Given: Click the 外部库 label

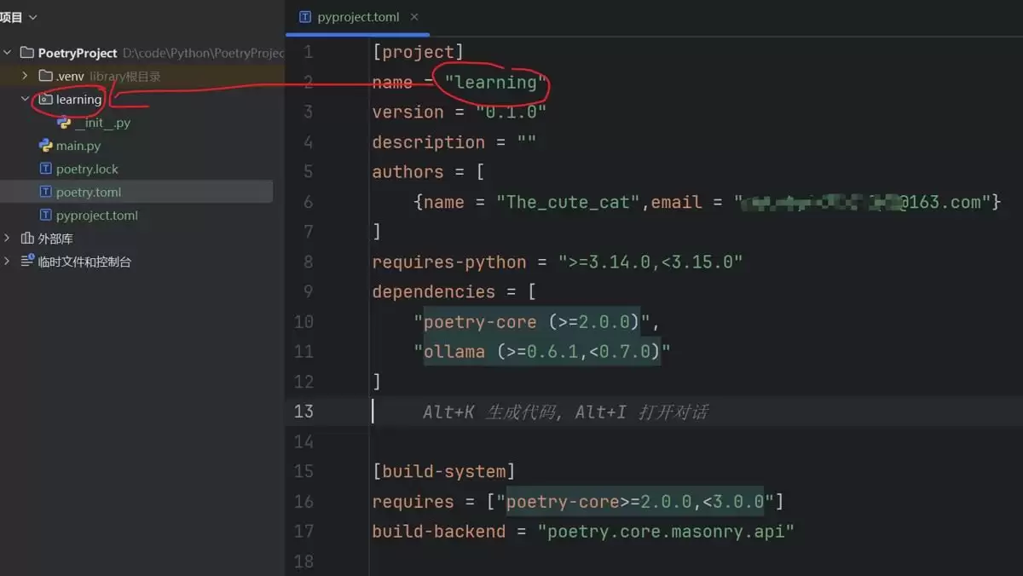Looking at the screenshot, I should tap(55, 239).
